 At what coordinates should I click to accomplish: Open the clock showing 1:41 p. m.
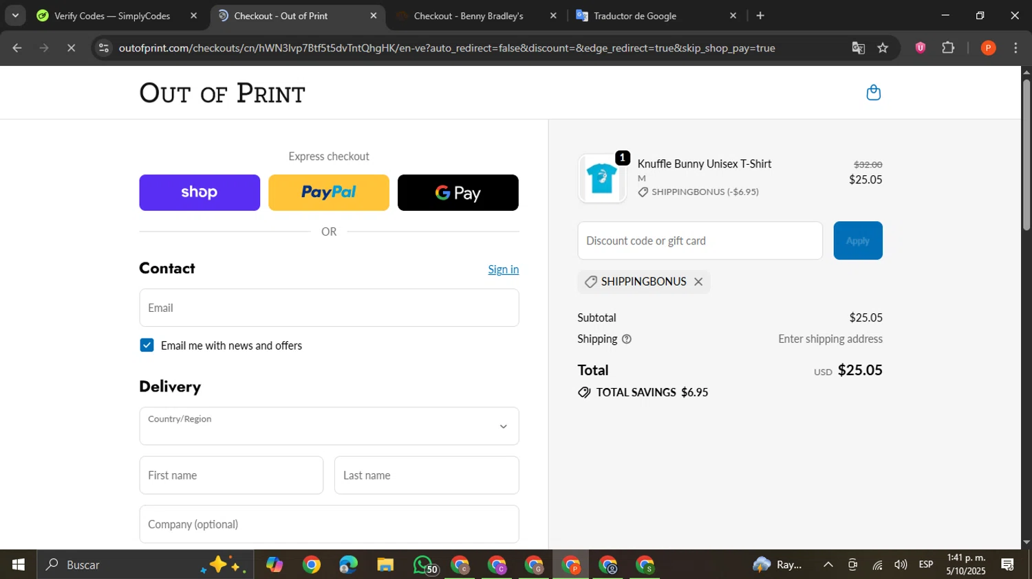[966, 565]
